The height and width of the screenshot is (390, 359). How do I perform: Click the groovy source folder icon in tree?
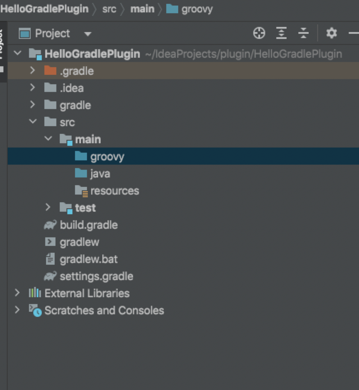tap(81, 156)
